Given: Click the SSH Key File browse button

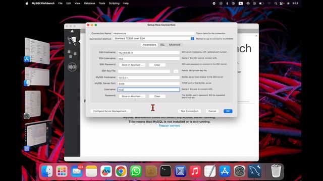Looking at the screenshot, I should [176, 71].
